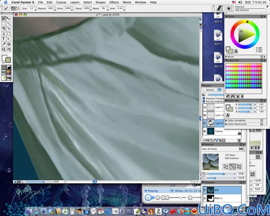Open the gradient selector in the toolbox

(9, 67)
